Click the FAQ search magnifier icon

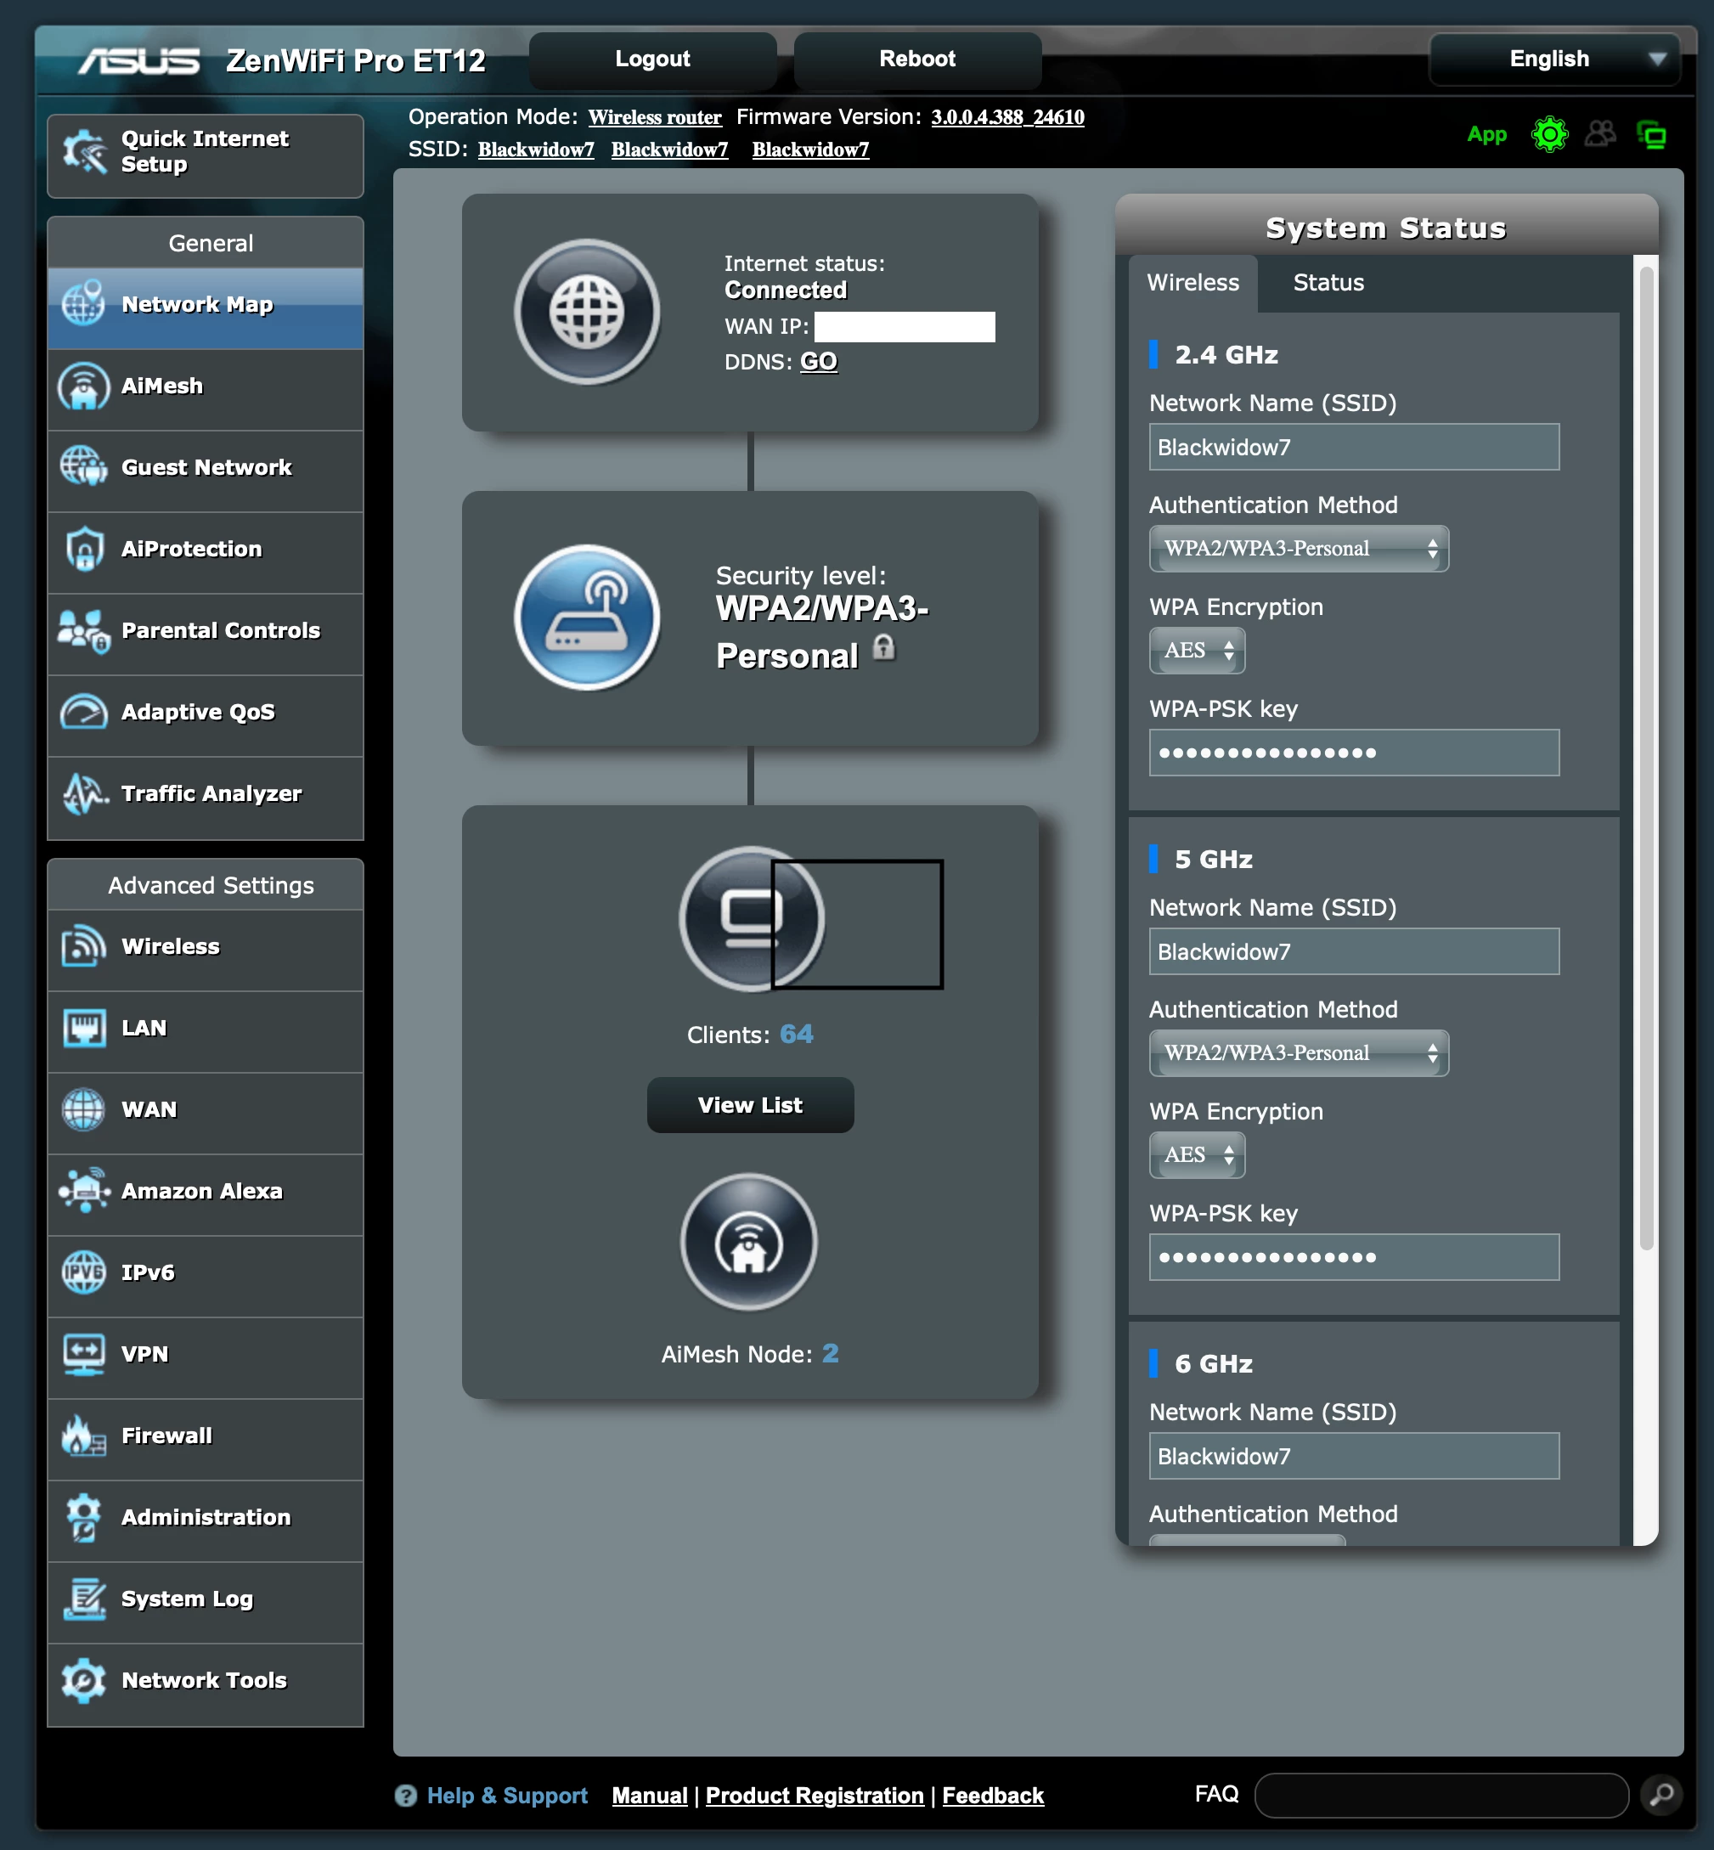click(x=1661, y=1796)
